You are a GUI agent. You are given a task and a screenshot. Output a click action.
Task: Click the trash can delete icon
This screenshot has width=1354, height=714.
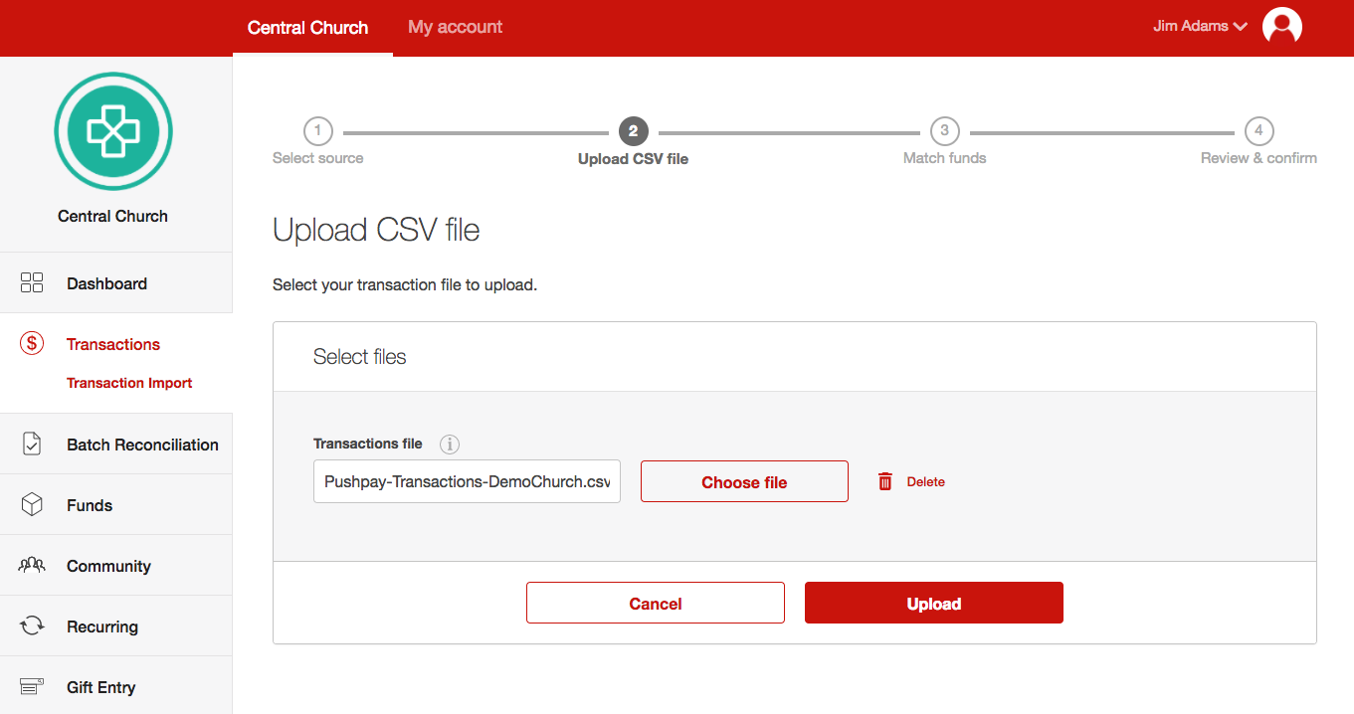[x=884, y=482]
